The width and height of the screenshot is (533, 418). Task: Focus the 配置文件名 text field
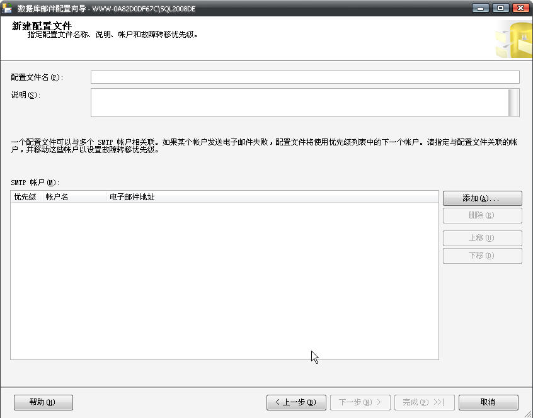[x=305, y=77]
